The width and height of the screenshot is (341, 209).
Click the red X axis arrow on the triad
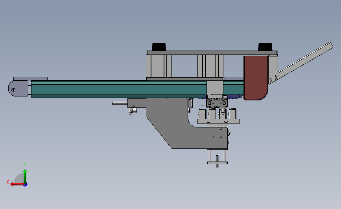click(17, 184)
